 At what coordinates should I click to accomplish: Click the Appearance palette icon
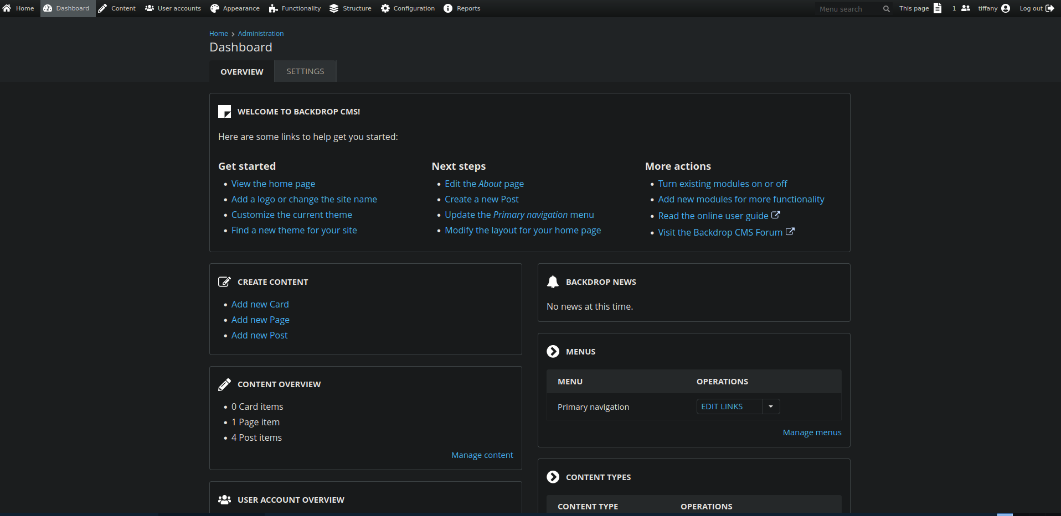click(x=215, y=8)
